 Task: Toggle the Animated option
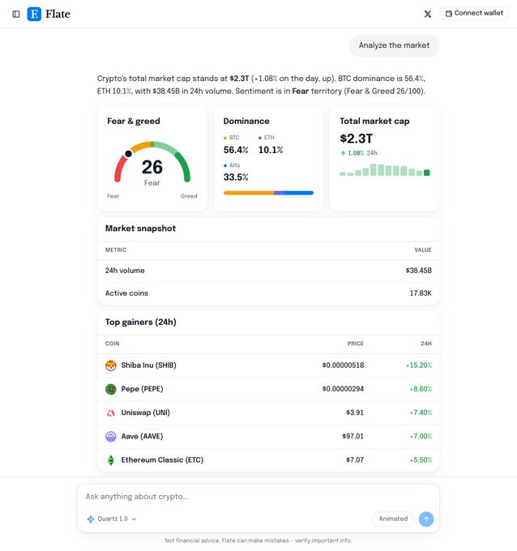click(393, 519)
